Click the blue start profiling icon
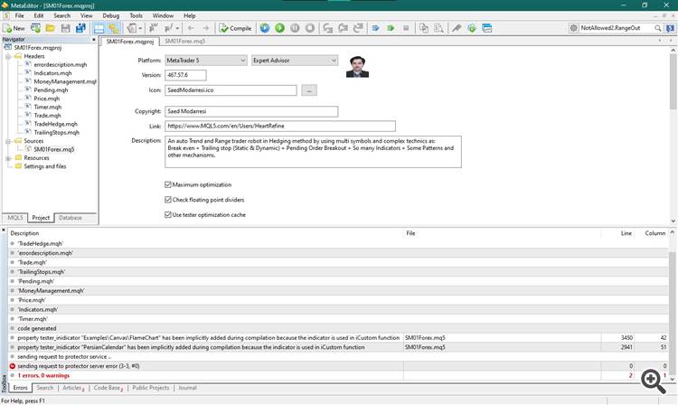The image size is (678, 405). (x=376, y=28)
